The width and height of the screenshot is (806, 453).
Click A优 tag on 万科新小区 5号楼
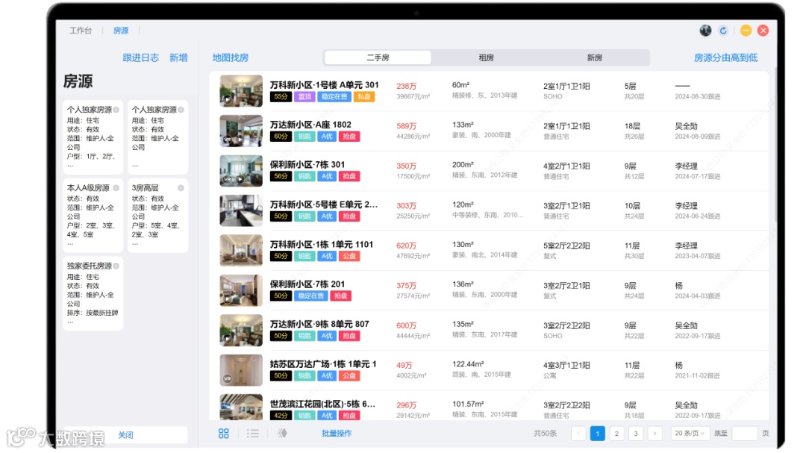(x=327, y=216)
